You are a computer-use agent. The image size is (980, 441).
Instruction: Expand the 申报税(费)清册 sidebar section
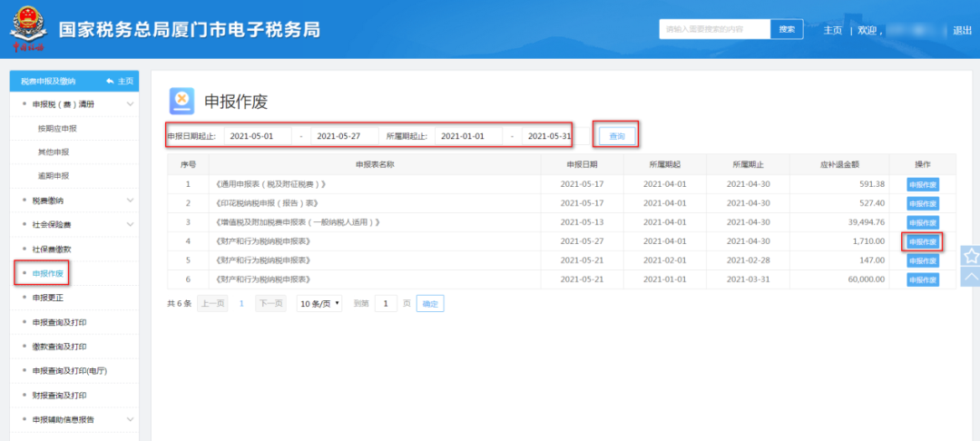(x=130, y=104)
